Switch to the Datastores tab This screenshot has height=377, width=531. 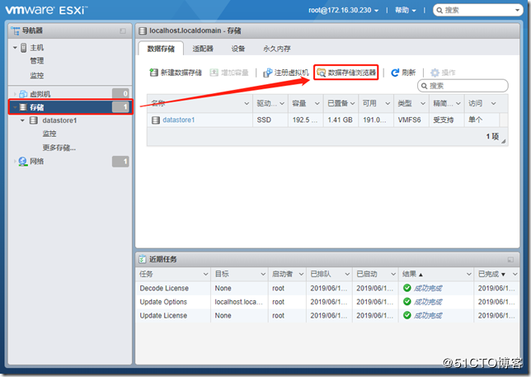click(161, 49)
